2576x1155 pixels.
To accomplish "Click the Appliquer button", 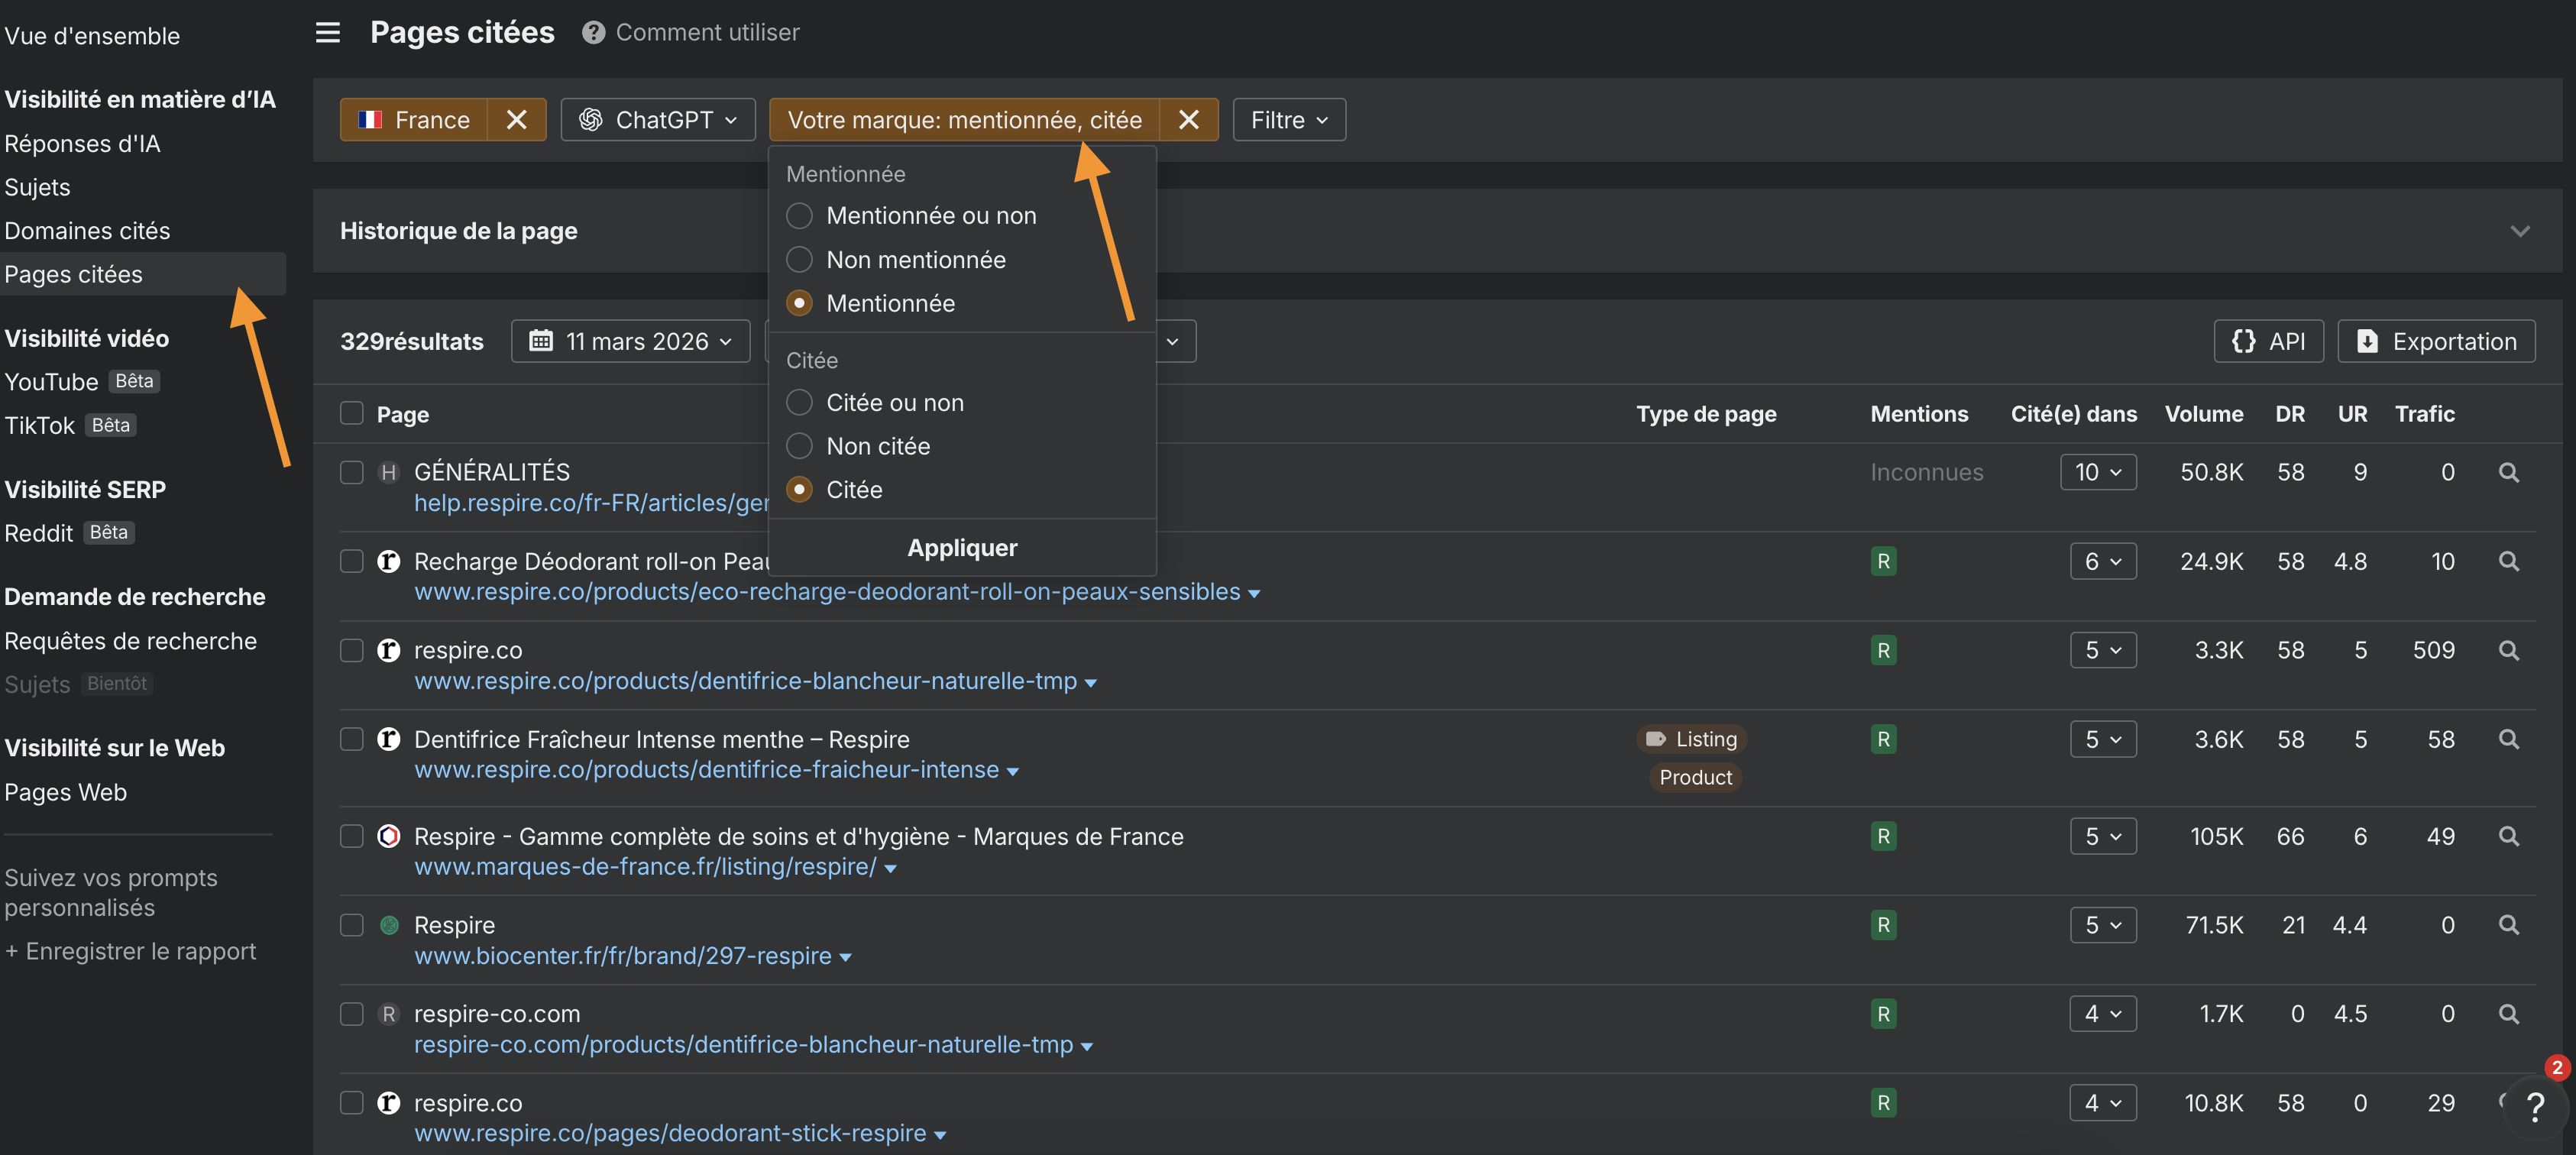I will coord(960,547).
